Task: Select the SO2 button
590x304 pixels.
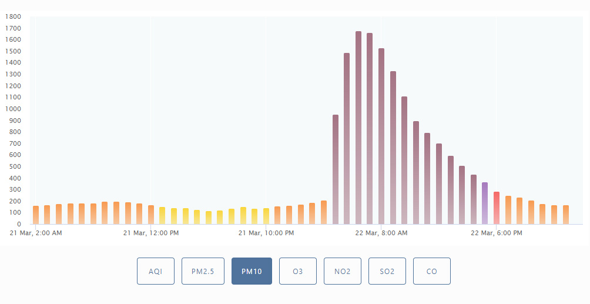Action: 387,271
